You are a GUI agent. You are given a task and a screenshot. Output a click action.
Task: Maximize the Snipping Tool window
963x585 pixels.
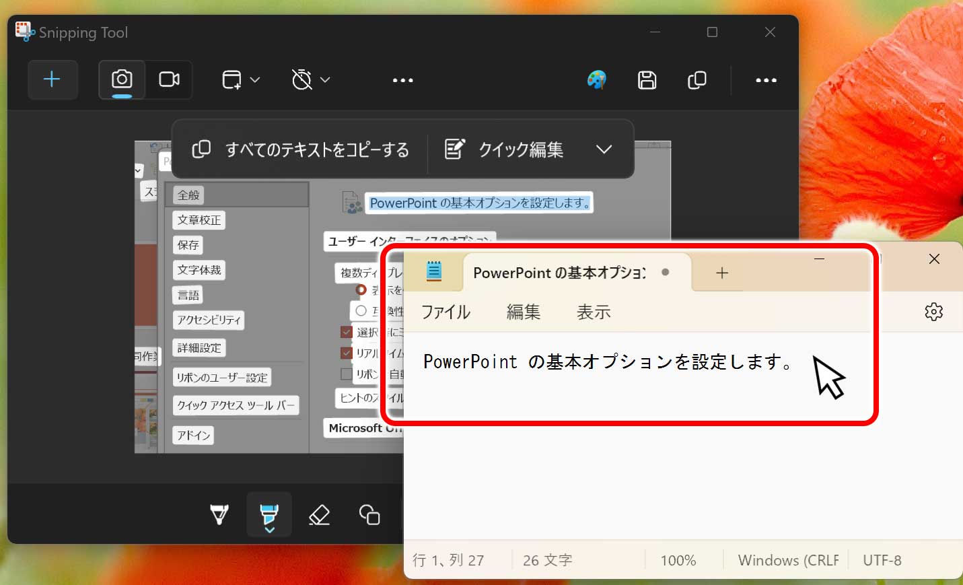point(712,32)
